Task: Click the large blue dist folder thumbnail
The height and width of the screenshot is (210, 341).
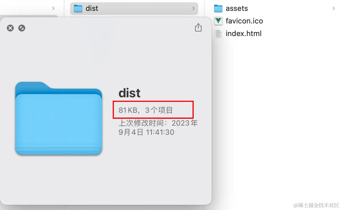Action: (x=58, y=118)
